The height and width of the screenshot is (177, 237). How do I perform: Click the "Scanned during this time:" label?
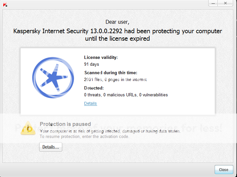coord(111,73)
